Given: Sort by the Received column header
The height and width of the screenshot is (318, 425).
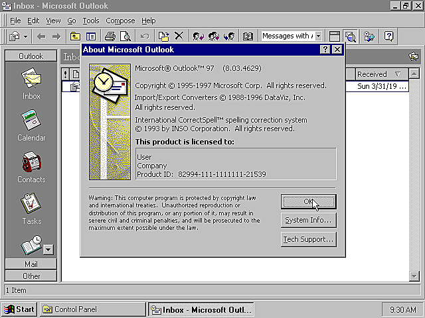Looking at the screenshot, I should 382,74.
